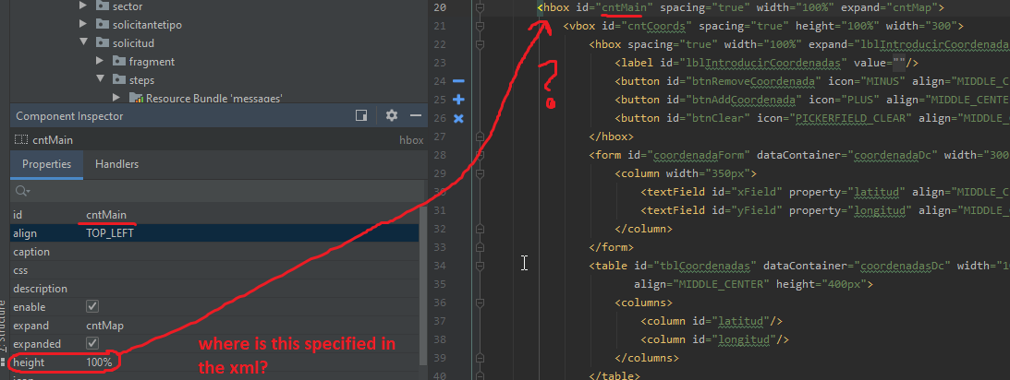Image resolution: width=1010 pixels, height=380 pixels.
Task: Expand the solicitantetipo tree node
Action: click(83, 24)
